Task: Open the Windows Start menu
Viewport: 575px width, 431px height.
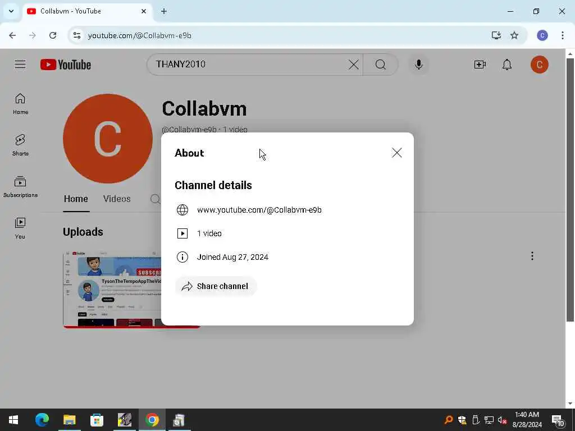Action: pos(13,420)
